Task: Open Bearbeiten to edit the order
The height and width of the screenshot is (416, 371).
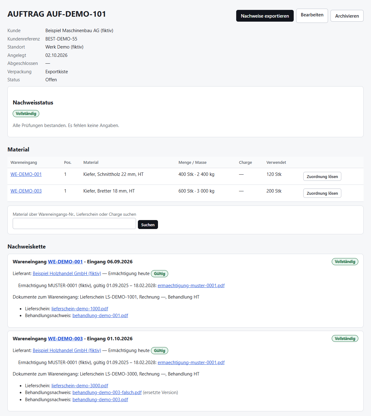Action: 312,16
